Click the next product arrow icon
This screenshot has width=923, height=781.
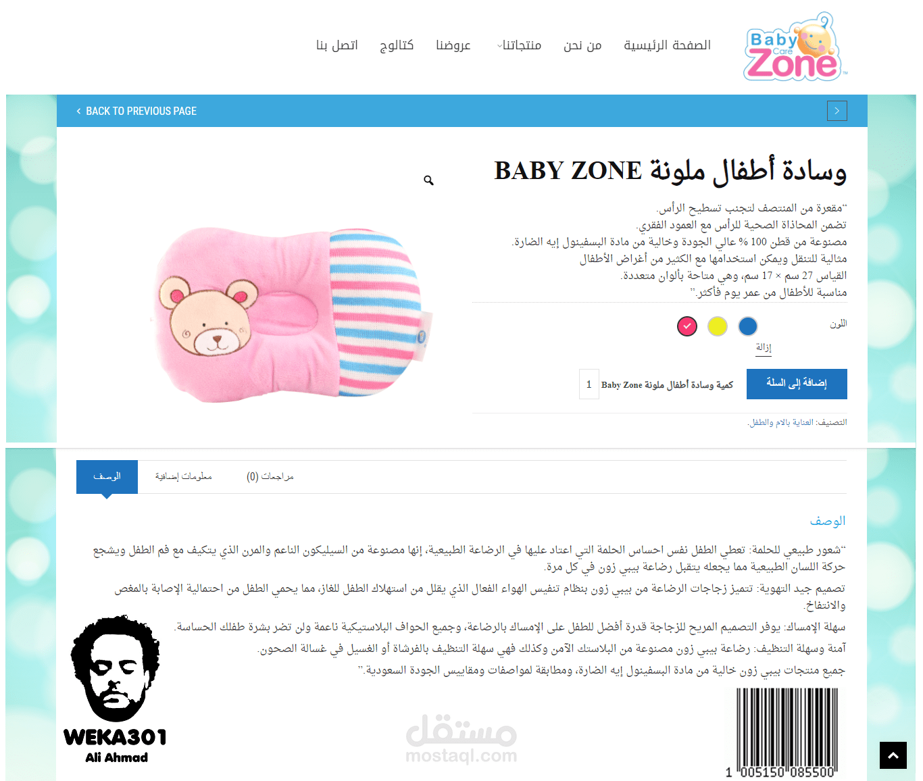point(837,111)
